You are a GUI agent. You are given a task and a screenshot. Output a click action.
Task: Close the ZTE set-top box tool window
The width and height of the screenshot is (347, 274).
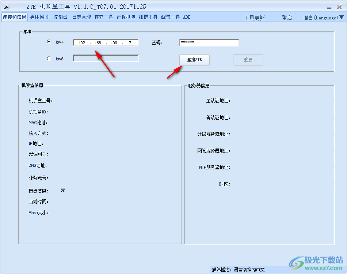coord(339,7)
